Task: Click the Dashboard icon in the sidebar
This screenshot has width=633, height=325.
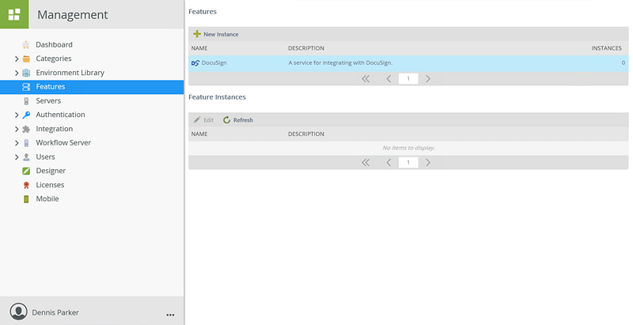Action: [26, 45]
